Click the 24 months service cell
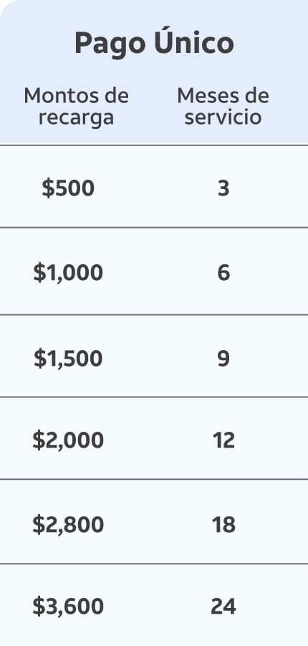308x646 pixels. pyautogui.click(x=223, y=607)
